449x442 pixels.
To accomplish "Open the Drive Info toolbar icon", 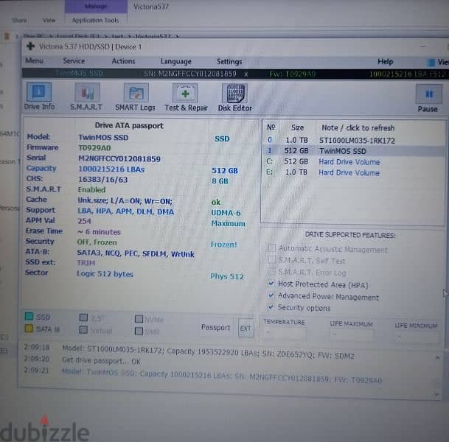I will [39, 92].
